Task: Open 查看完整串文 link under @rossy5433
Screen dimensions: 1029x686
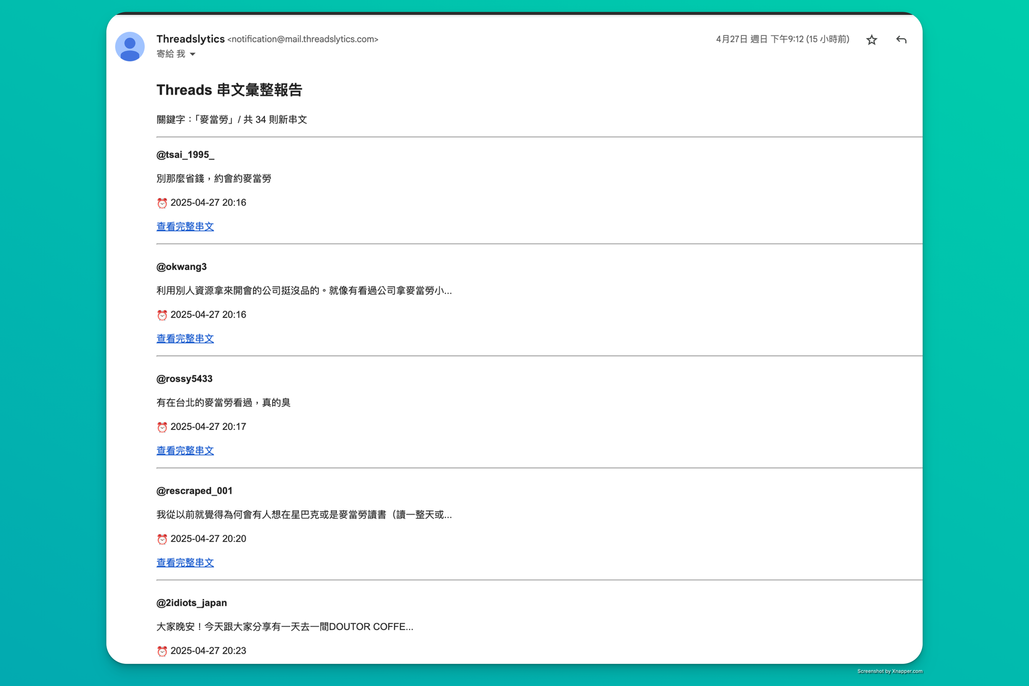Action: pyautogui.click(x=185, y=450)
